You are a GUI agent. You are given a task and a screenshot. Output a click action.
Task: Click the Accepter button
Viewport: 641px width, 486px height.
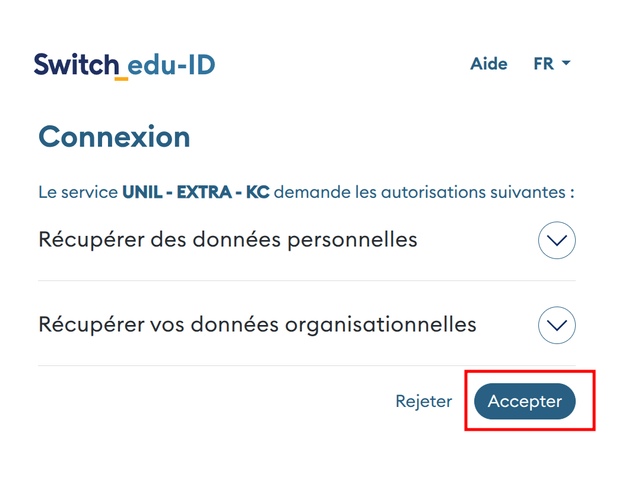click(525, 402)
